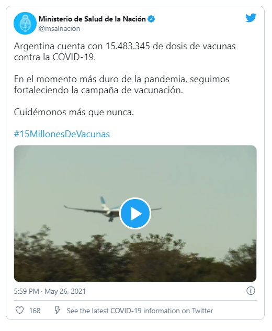Click the blue verified badge
The height and width of the screenshot is (331, 272).
click(x=151, y=19)
